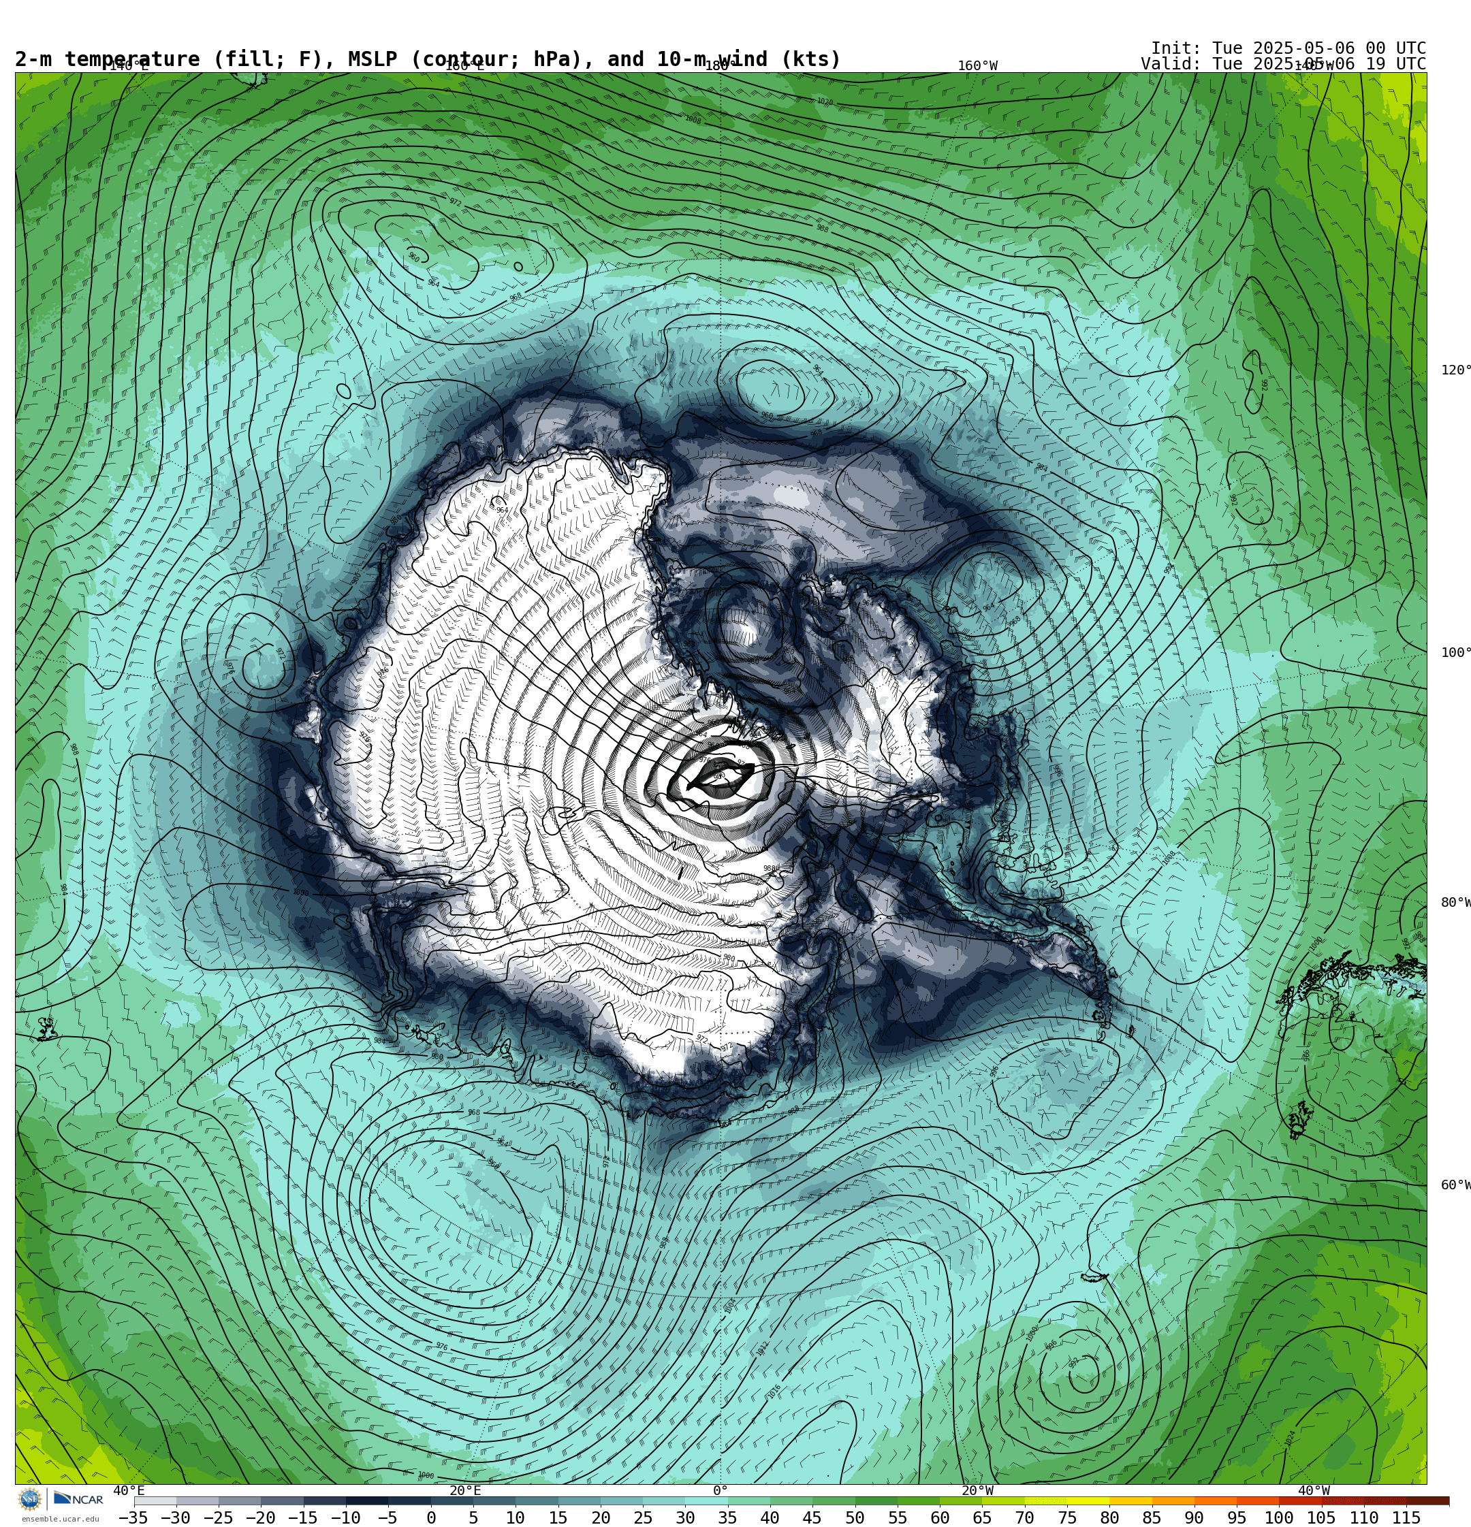Pick the -35 to -30 light gray swatch
1471x1527 pixels.
coord(155,1500)
